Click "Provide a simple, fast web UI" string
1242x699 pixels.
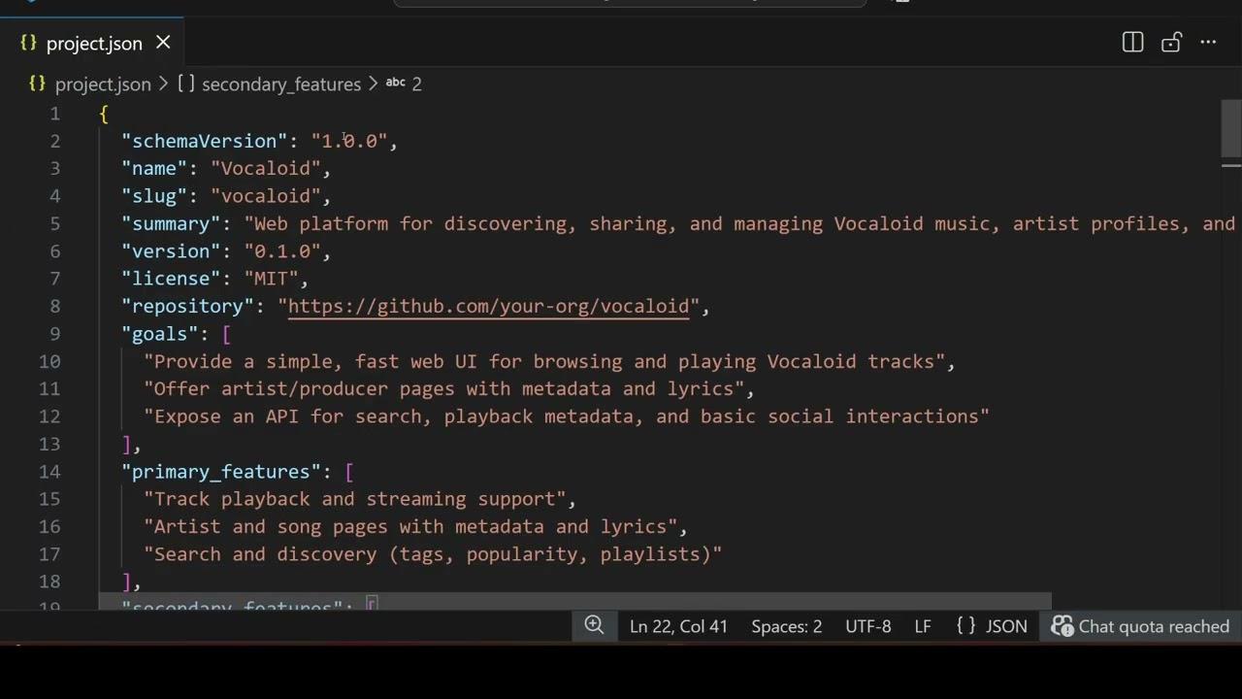(x=544, y=361)
